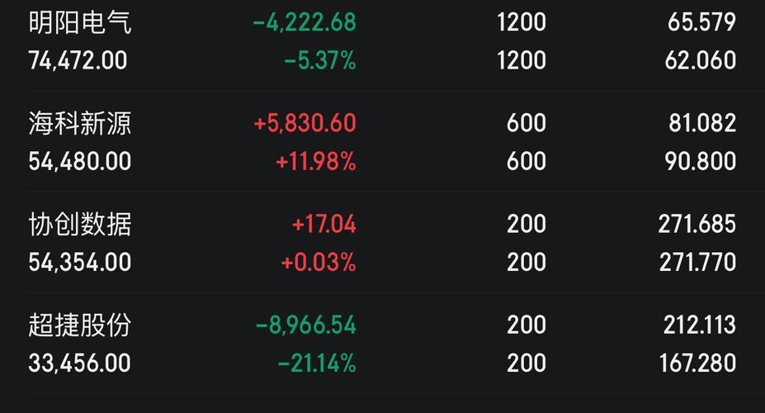Click the loss amount -8,966.54

[x=306, y=325]
